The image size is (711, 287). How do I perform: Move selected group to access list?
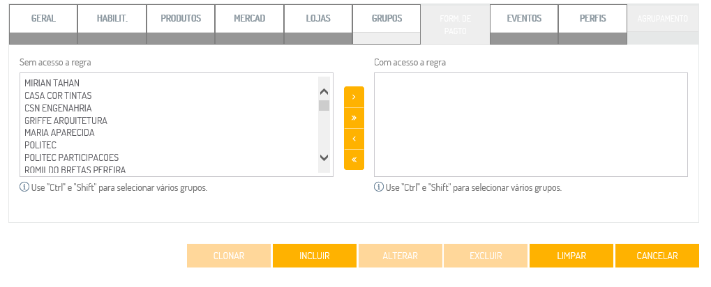[354, 97]
